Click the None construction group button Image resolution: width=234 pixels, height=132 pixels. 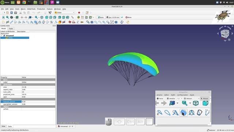coord(128,17)
